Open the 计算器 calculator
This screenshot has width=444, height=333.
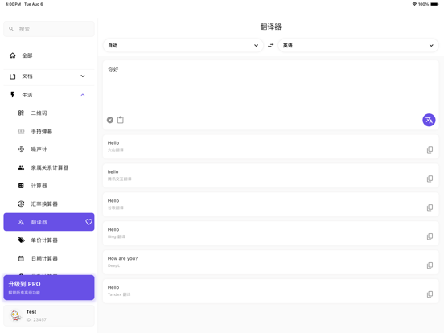point(49,186)
